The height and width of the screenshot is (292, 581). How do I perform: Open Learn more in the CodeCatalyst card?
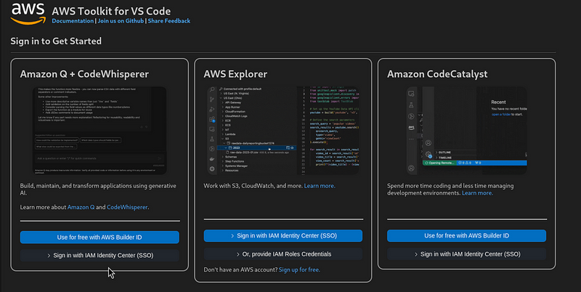477,192
